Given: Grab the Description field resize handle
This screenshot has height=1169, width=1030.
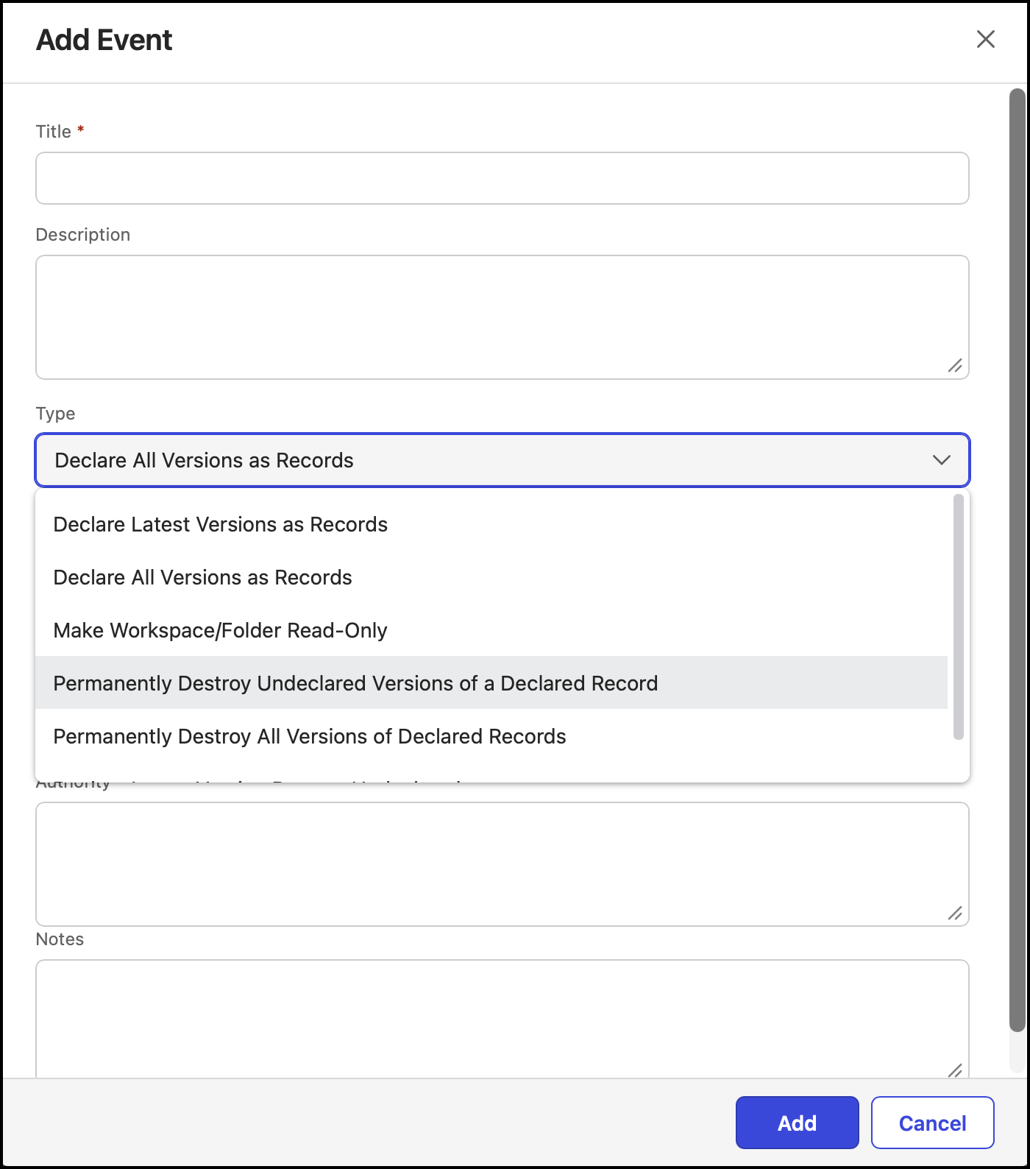Looking at the screenshot, I should coord(955,366).
